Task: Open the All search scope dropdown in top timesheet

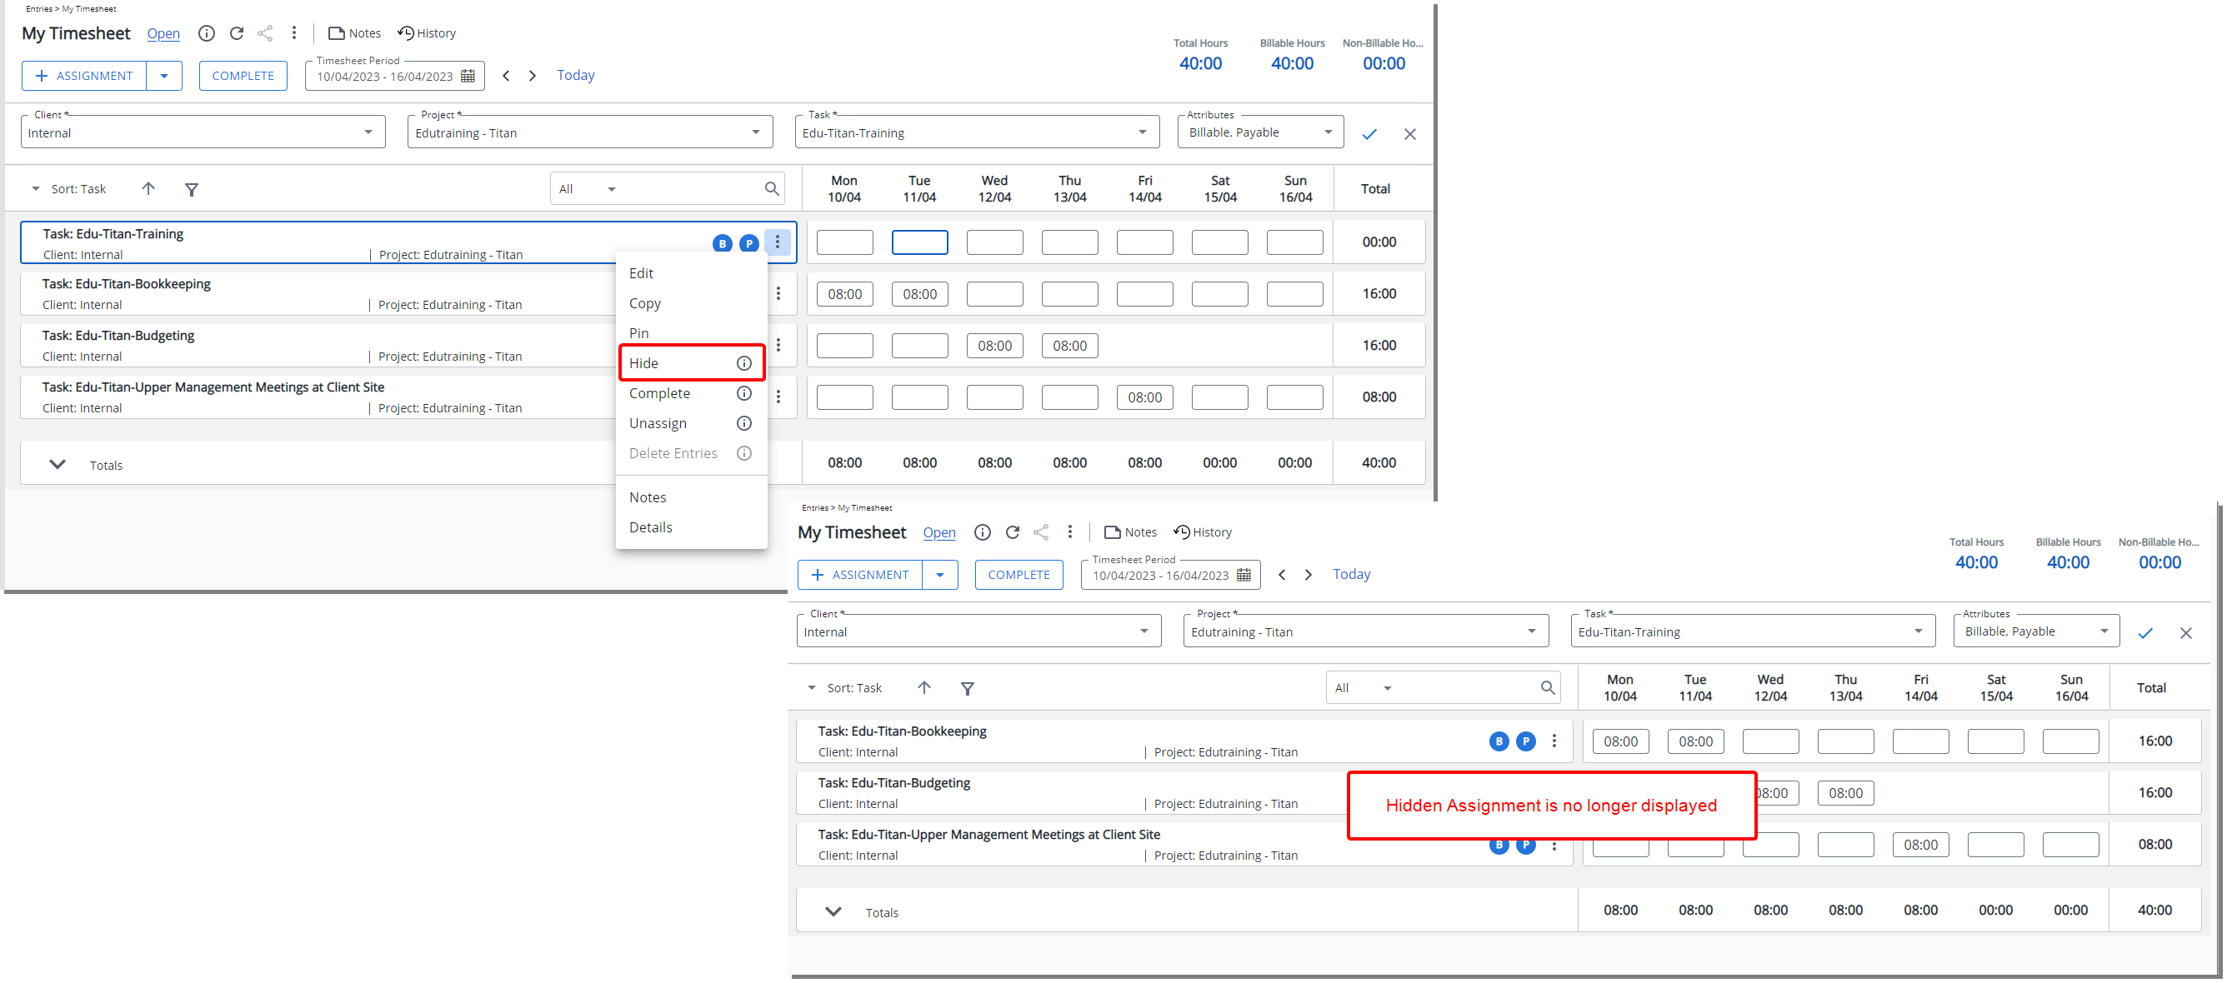Action: pos(588,188)
